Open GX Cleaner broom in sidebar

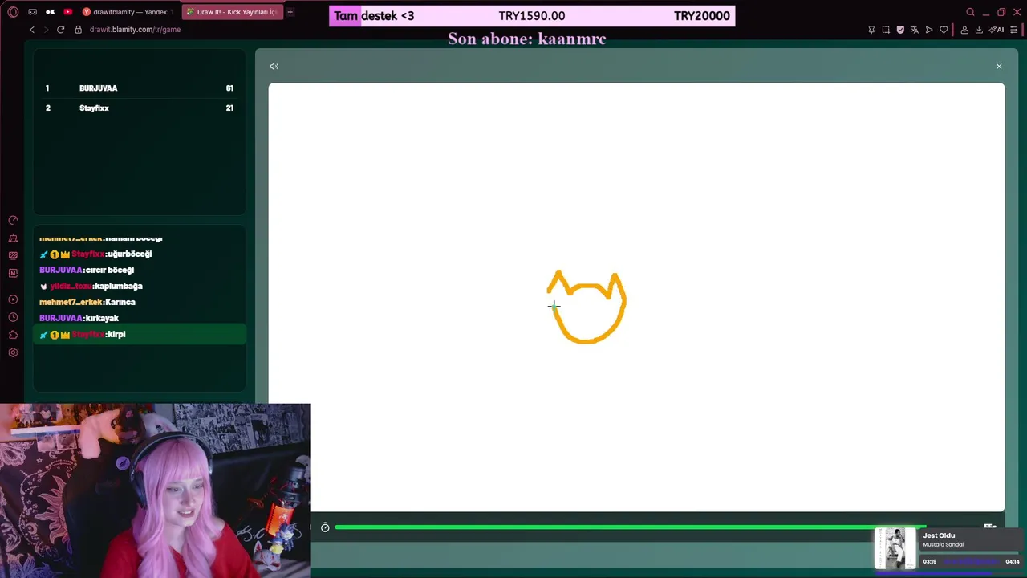click(13, 238)
